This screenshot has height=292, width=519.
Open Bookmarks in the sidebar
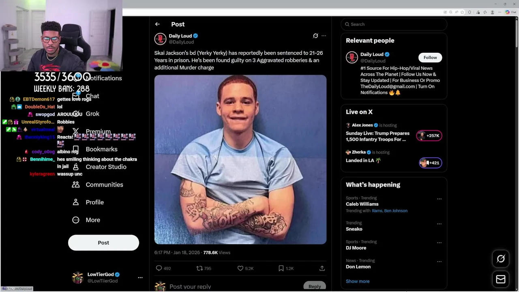pos(101,149)
